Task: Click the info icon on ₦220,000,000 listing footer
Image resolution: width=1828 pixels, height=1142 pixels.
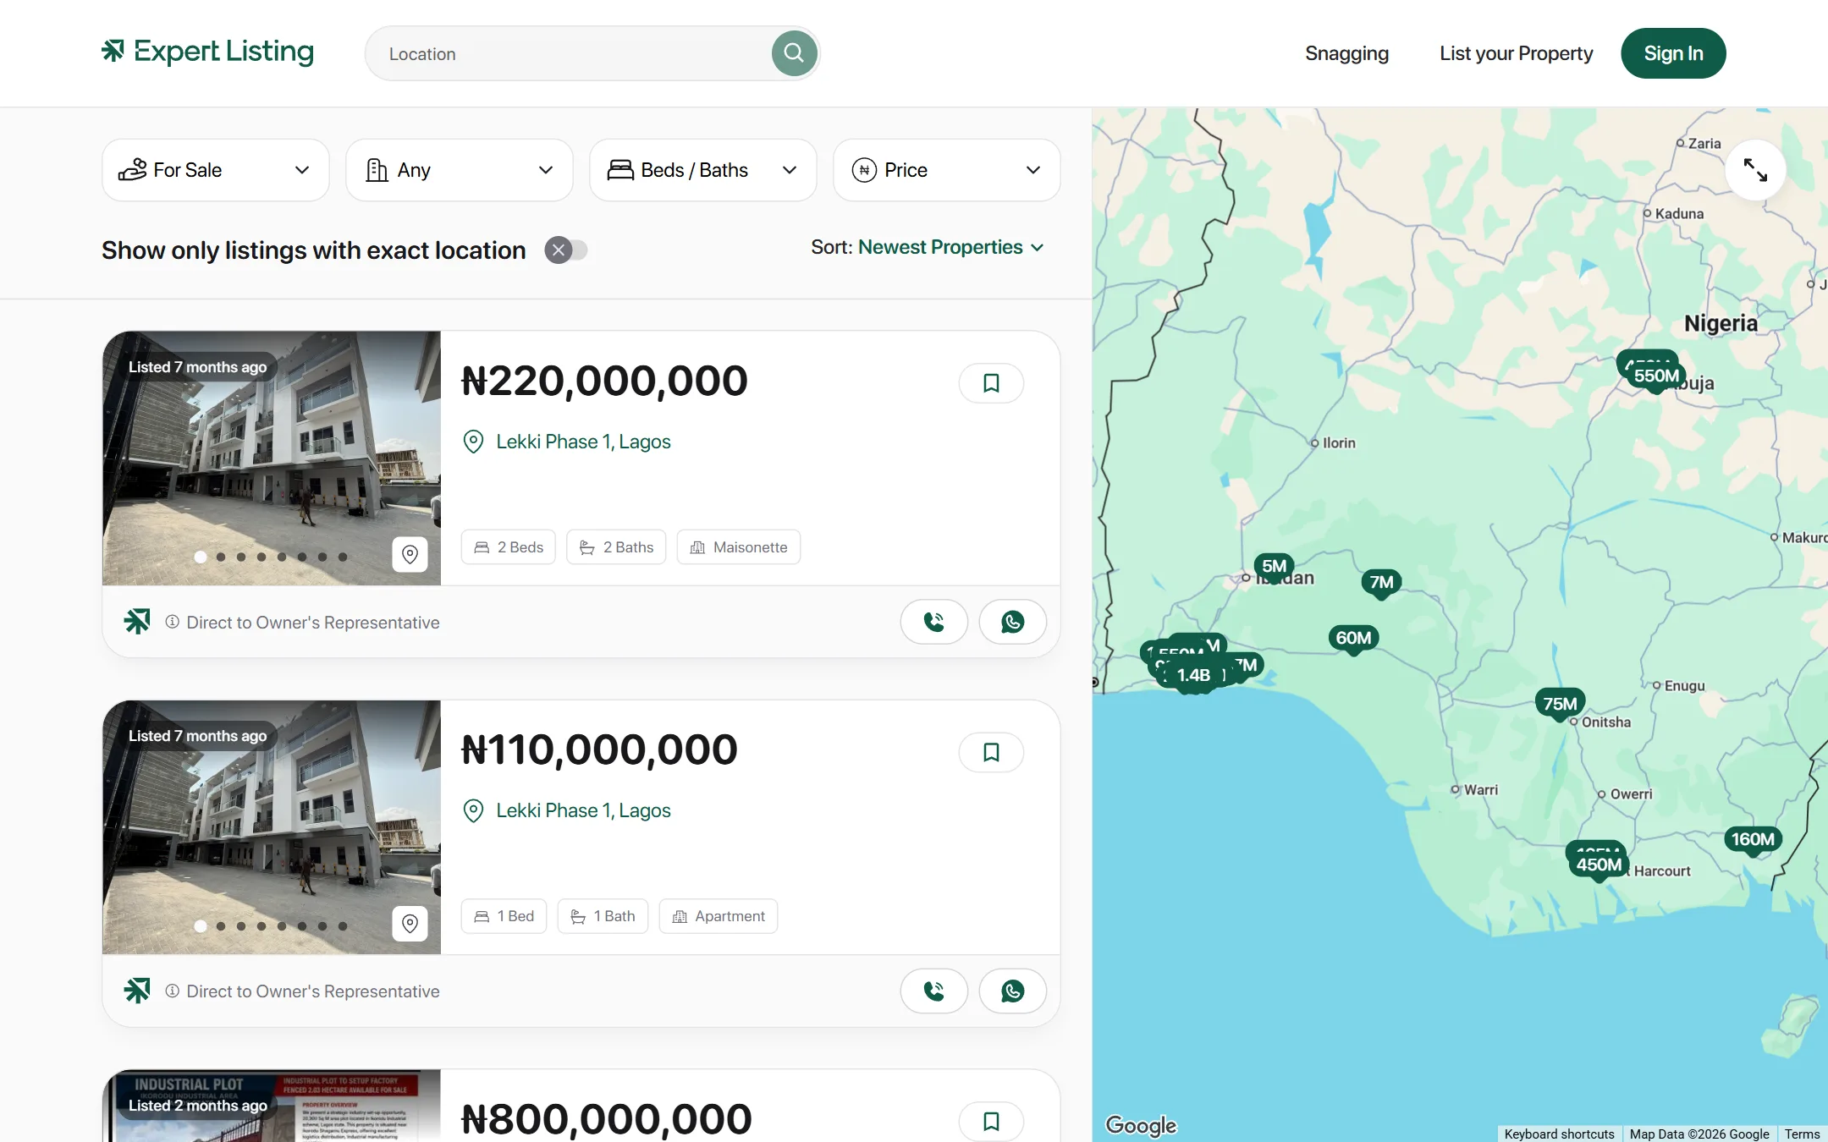Action: pos(173,622)
